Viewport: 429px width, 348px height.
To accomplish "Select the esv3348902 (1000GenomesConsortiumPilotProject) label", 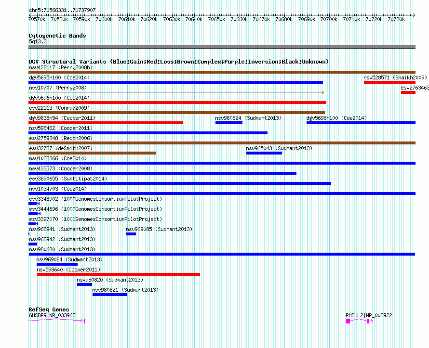I will pos(95,199).
